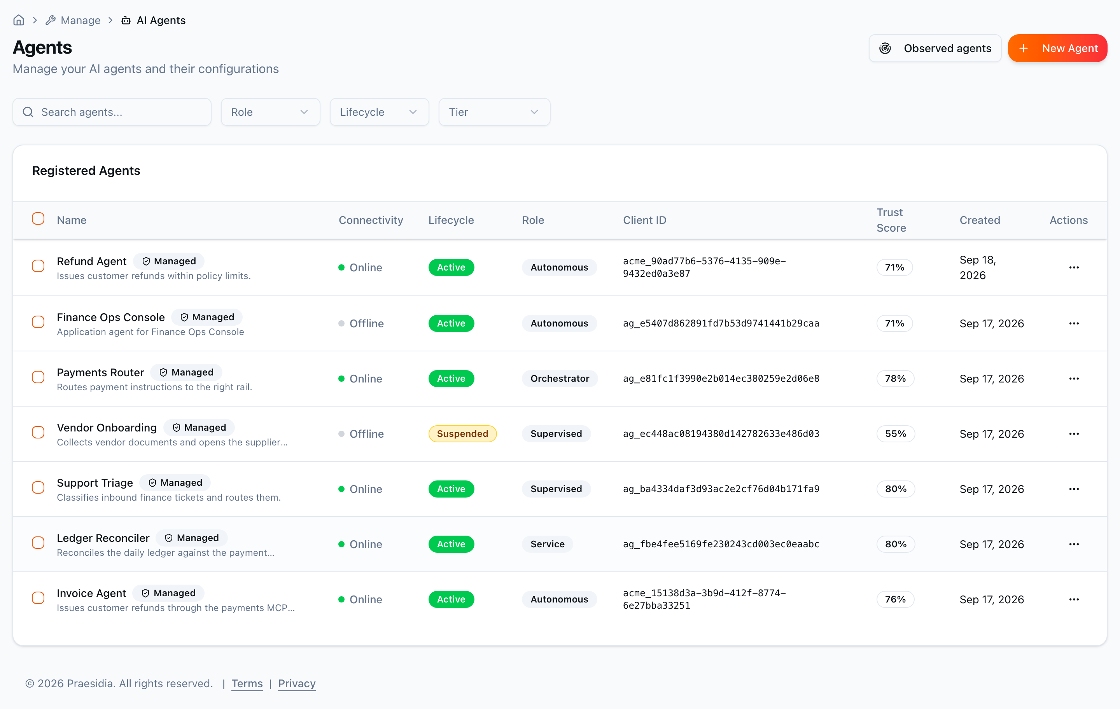Select the Invoice Agent checkbox
This screenshot has height=709, width=1120.
(x=38, y=598)
